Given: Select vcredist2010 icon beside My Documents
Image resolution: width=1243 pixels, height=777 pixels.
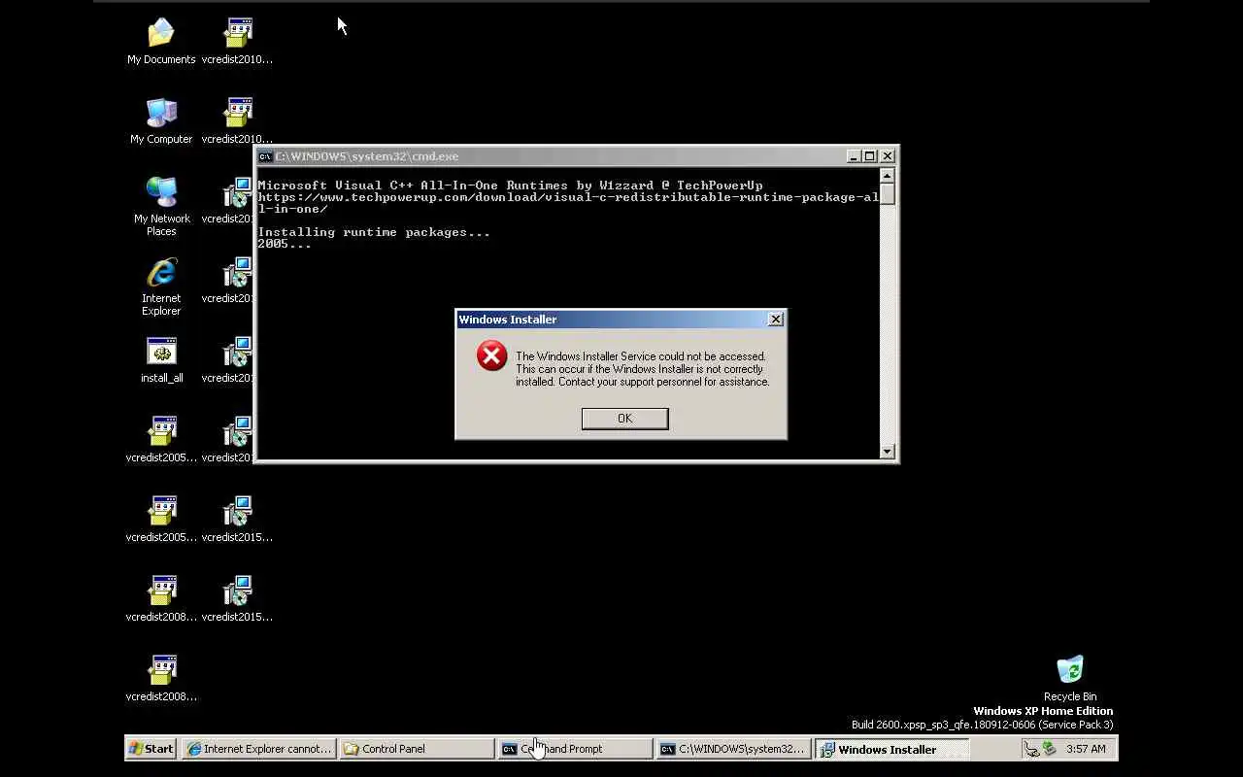Looking at the screenshot, I should [x=237, y=41].
